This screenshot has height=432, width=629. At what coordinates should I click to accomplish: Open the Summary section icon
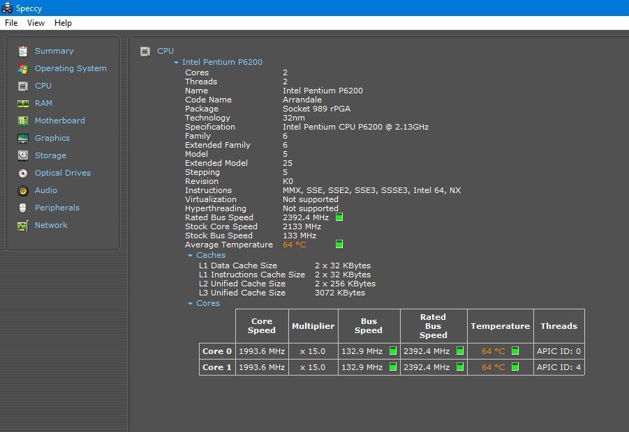coord(23,52)
